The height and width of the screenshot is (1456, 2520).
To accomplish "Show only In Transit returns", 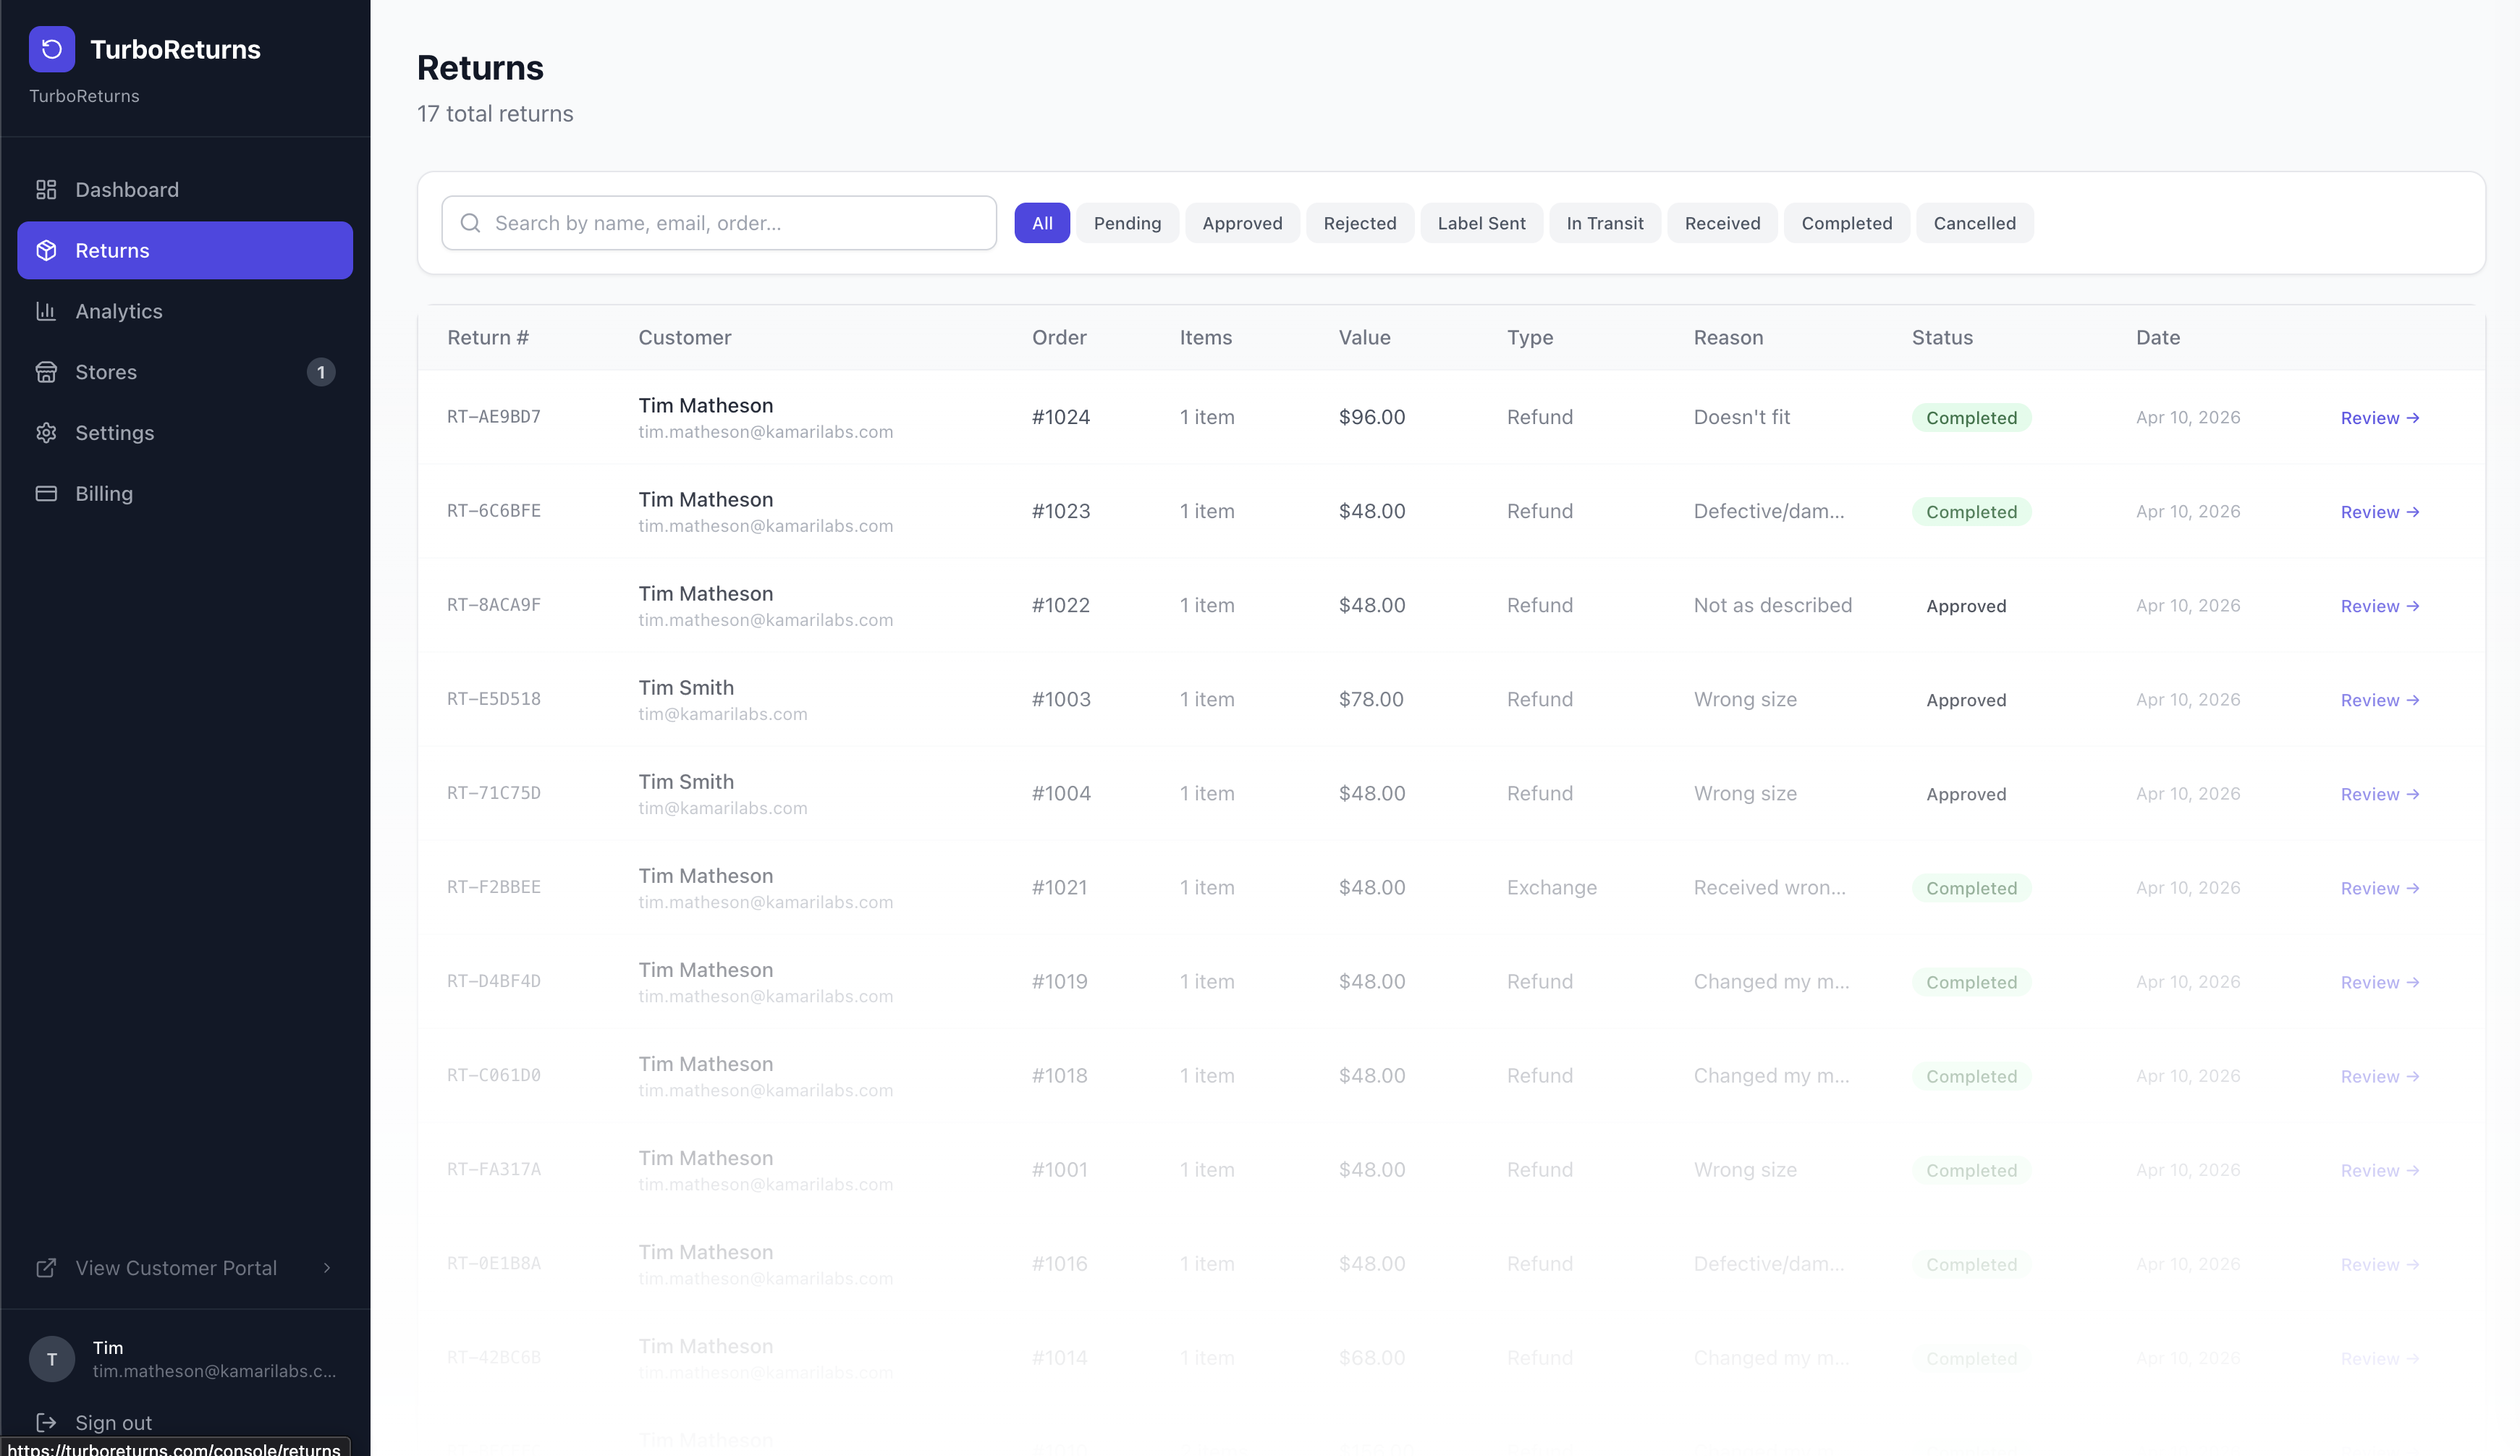I will [x=1604, y=223].
